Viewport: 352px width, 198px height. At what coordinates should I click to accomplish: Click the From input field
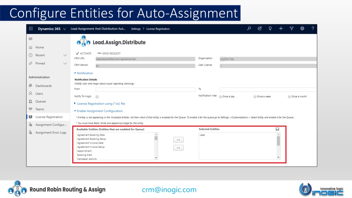(145, 90)
